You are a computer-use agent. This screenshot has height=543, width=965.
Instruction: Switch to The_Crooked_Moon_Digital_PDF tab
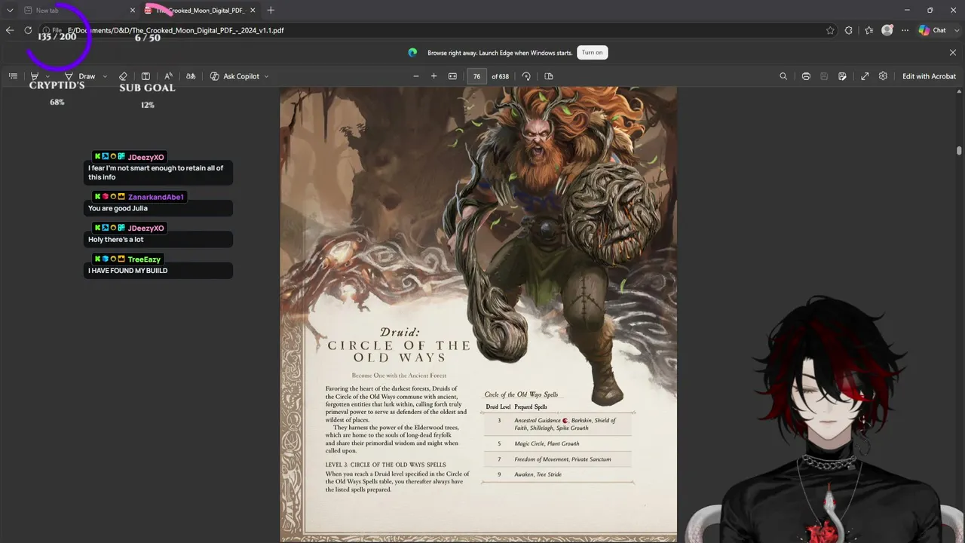tap(200, 11)
